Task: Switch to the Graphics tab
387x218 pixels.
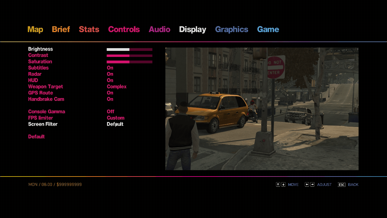Action: (232, 29)
